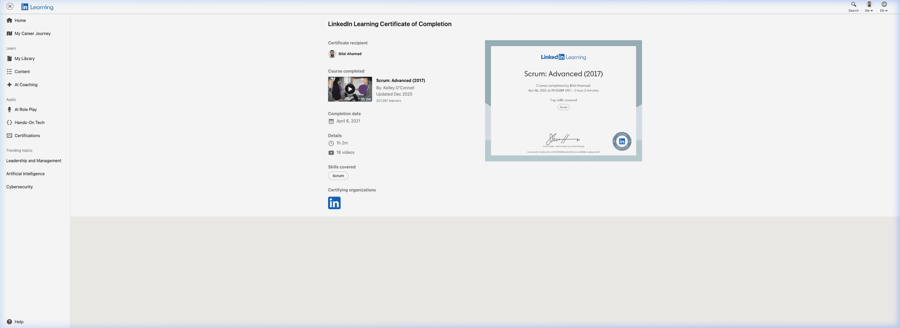Viewport: 900px width, 328px height.
Task: Click the Help question mark icon
Action: (x=9, y=322)
